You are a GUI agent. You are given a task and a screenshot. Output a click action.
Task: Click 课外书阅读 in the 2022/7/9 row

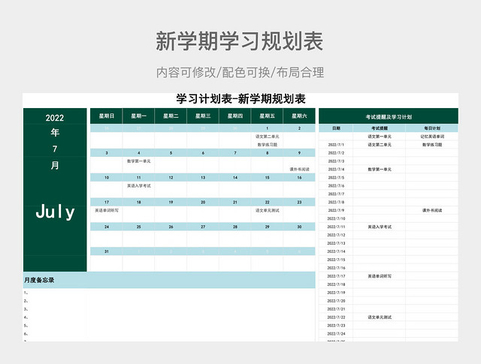[x=432, y=210]
